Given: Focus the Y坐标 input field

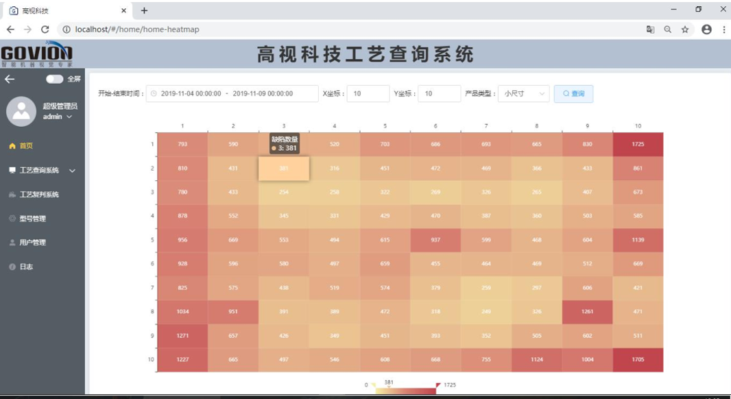Looking at the screenshot, I should tap(439, 94).
